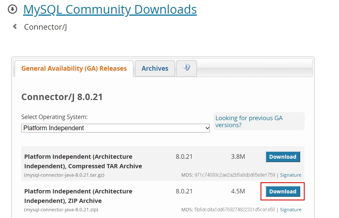
Task: Follow the Looking for previous GA versions link
Action: pos(249,121)
